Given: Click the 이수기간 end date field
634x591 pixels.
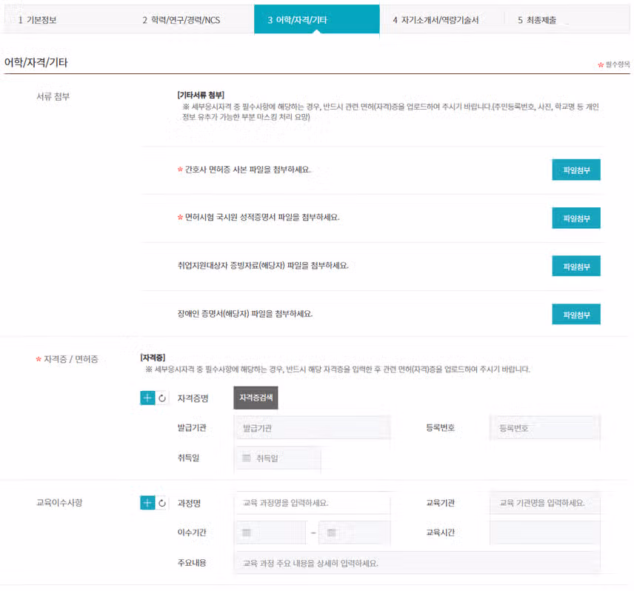Looking at the screenshot, I should (x=355, y=532).
